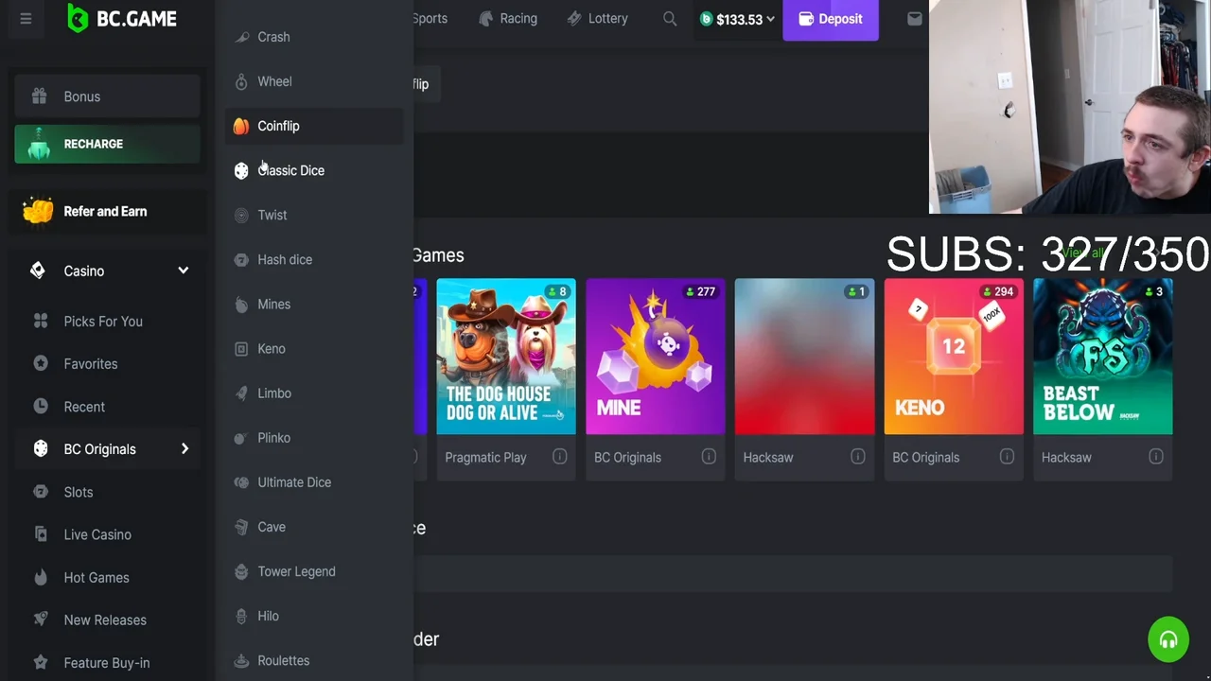Open Feature Buy-in category
Image resolution: width=1211 pixels, height=681 pixels.
(x=107, y=663)
